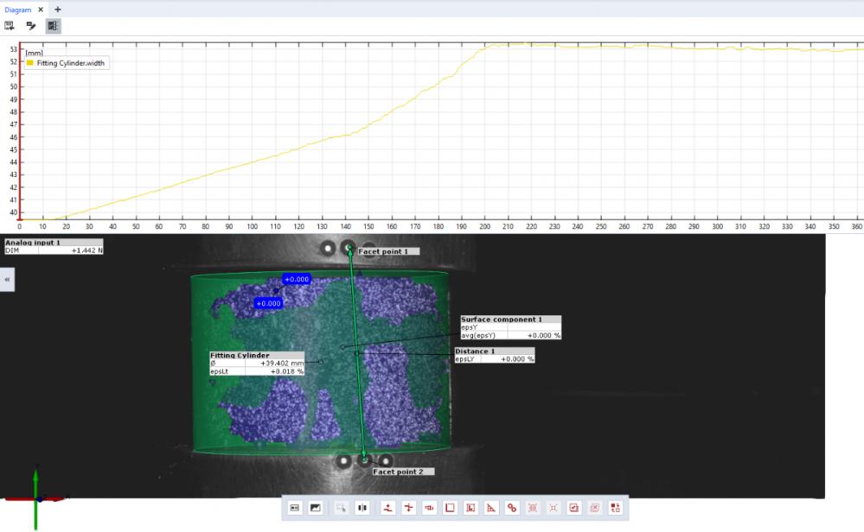Image resolution: width=864 pixels, height=532 pixels.
Task: Click the edit diagram pencil icon
Action: point(30,26)
